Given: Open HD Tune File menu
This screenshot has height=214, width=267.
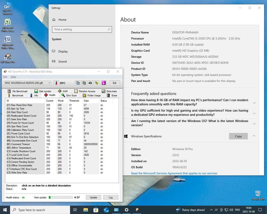Looking at the screenshot, I should pyautogui.click(x=5, y=77).
